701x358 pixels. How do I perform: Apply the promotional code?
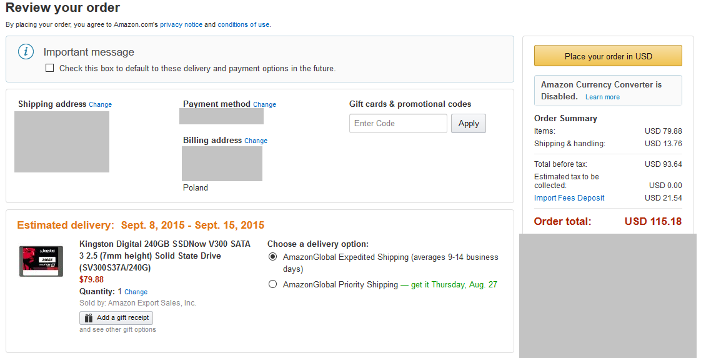(468, 123)
